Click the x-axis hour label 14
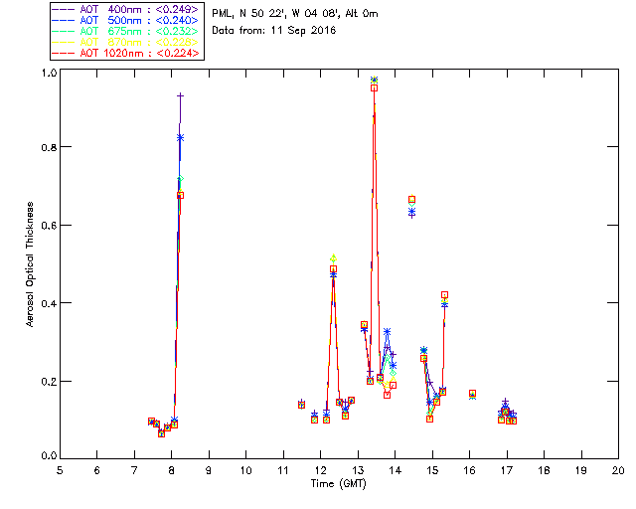Screen dimensions: 636x509 pos(396,470)
